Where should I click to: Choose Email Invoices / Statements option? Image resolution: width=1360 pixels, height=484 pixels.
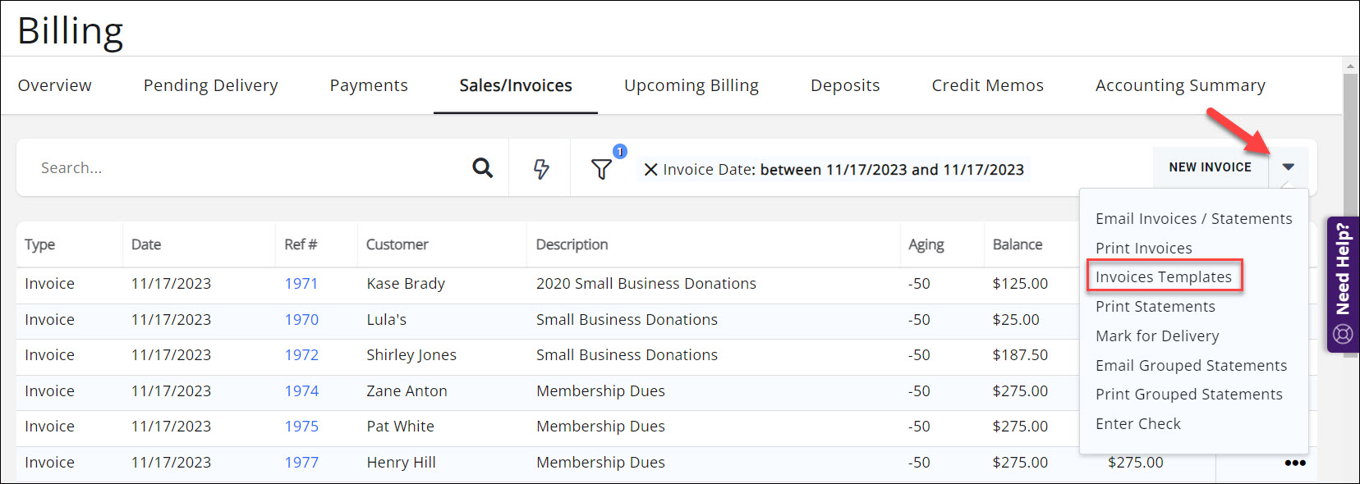[x=1193, y=219]
